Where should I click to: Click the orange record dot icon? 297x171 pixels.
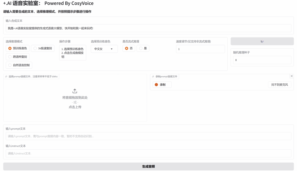click(x=156, y=85)
